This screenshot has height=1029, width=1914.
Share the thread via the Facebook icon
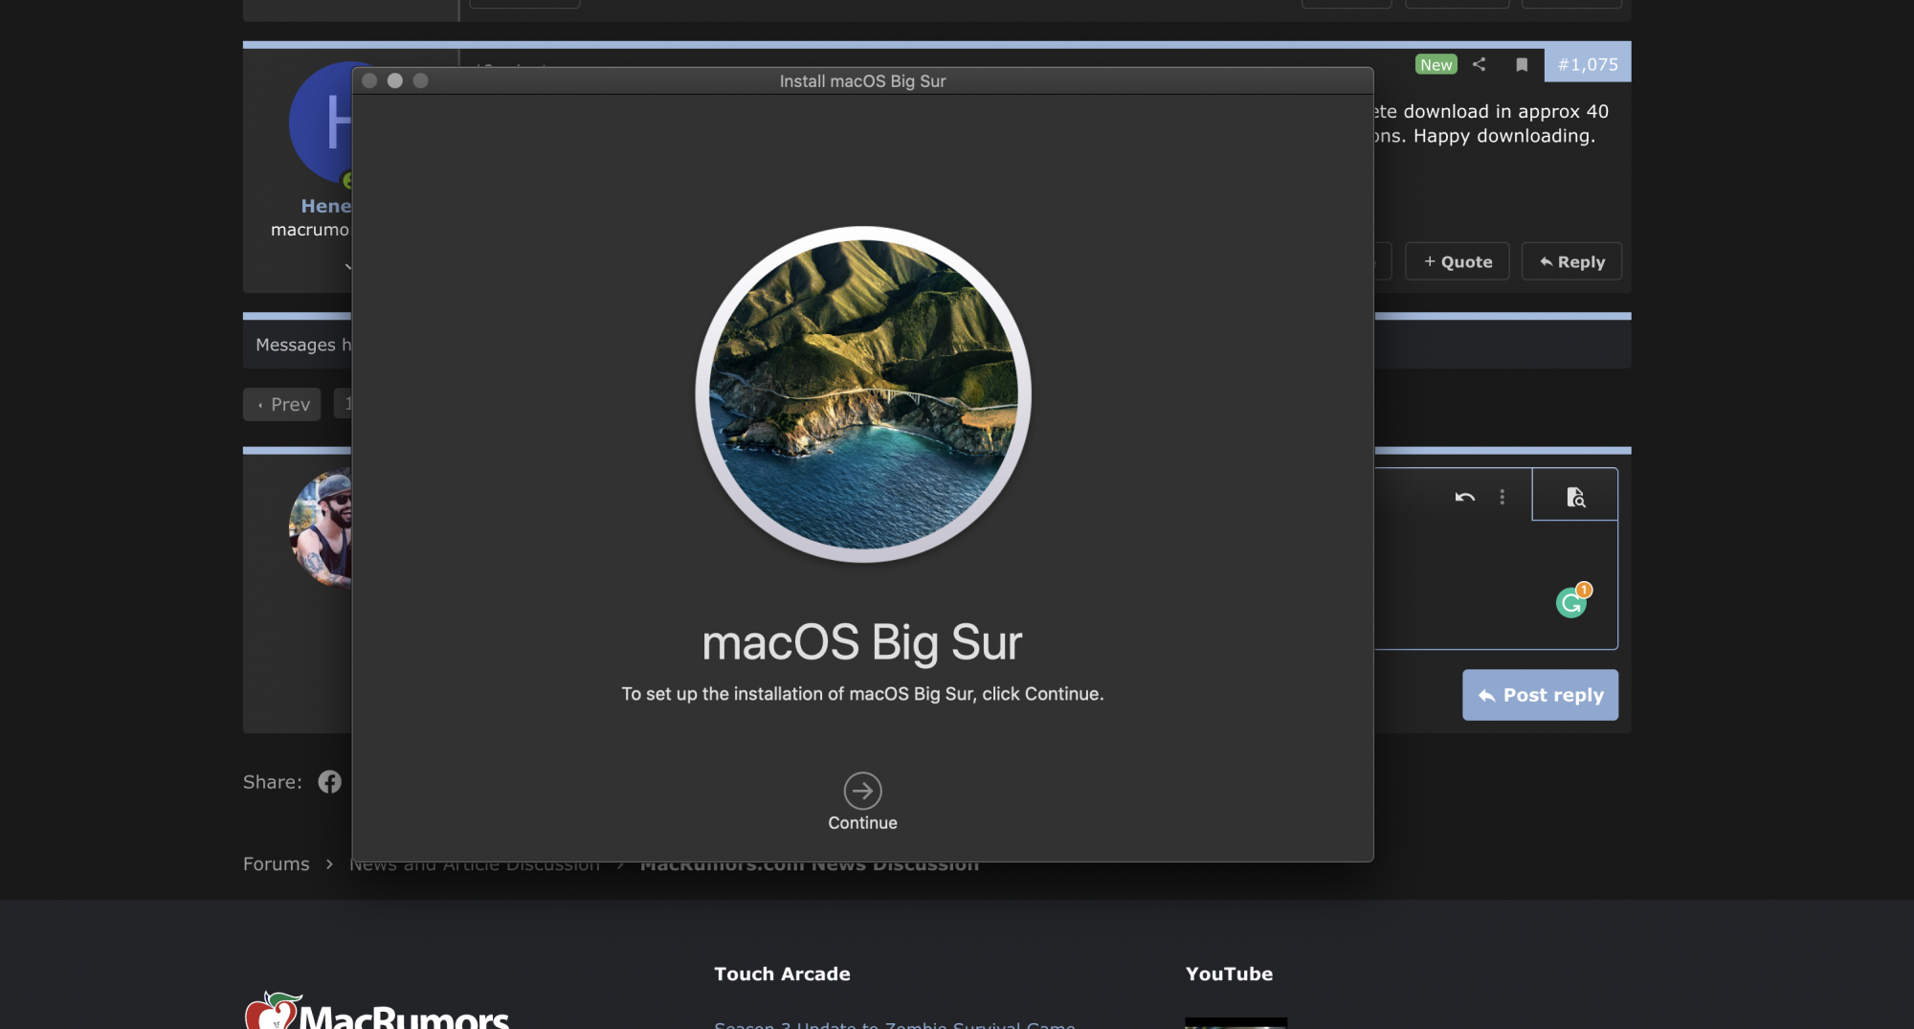click(x=329, y=782)
